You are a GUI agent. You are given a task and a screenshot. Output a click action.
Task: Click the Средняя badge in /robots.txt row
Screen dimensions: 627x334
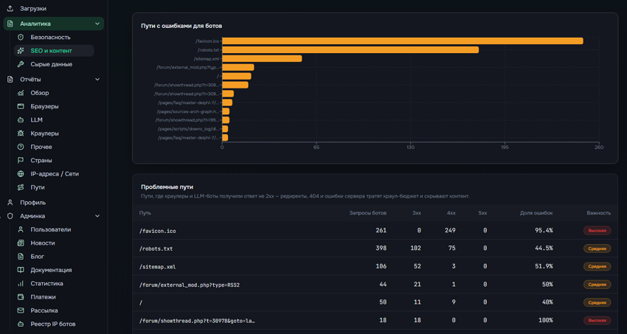[597, 248]
